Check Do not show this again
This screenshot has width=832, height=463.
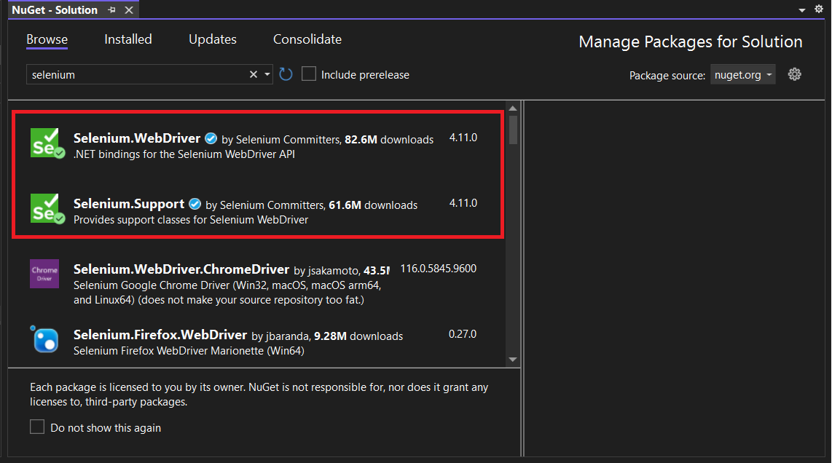(x=37, y=427)
